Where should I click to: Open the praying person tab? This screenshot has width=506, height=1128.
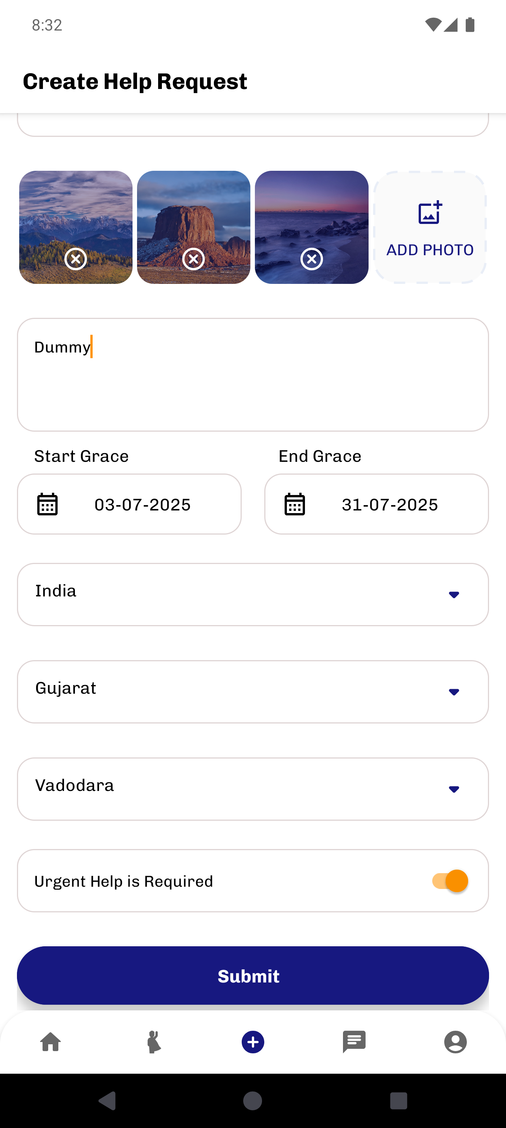pos(153,1042)
